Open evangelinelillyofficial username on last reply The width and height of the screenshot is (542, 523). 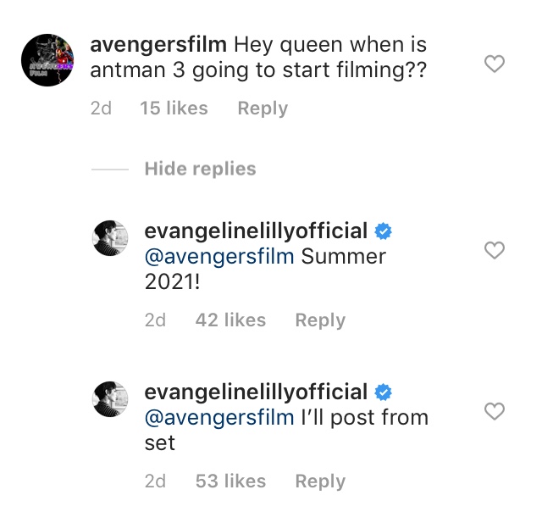(256, 392)
